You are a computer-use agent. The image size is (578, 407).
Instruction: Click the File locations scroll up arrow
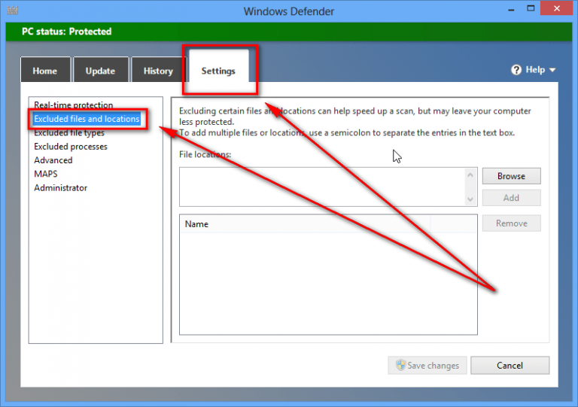[470, 175]
